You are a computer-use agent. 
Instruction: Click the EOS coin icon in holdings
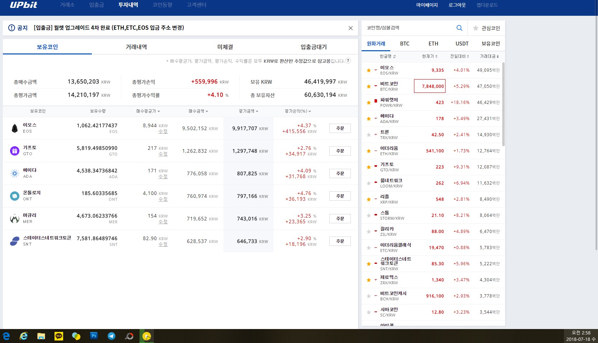coord(15,128)
